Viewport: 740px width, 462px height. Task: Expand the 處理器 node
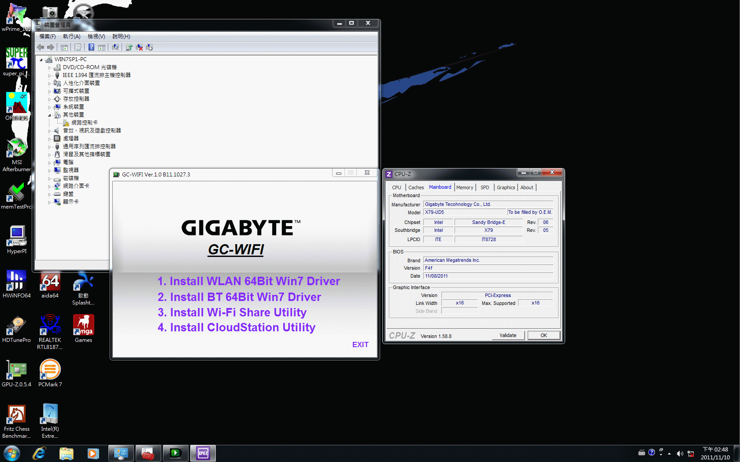49,139
